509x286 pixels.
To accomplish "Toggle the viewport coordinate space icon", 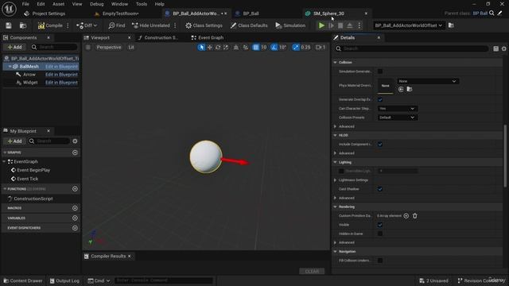I will pyautogui.click(x=236, y=48).
